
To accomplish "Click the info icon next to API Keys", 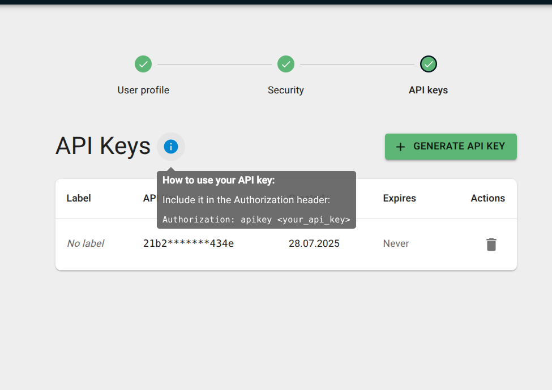I will 171,147.
